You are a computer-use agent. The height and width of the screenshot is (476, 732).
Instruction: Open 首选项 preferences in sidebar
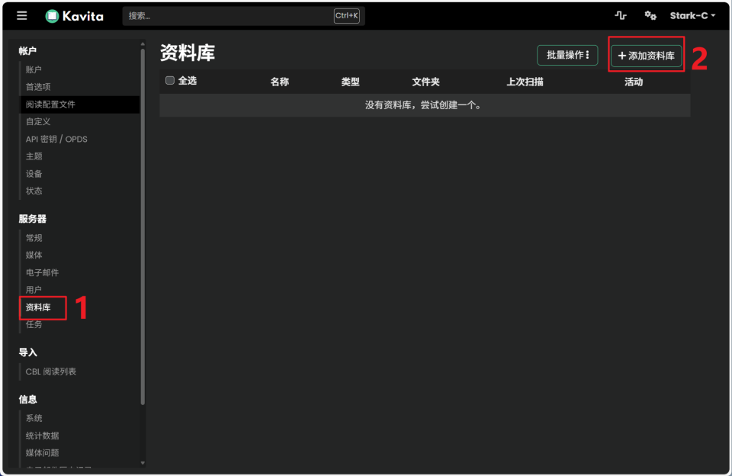pyautogui.click(x=38, y=87)
